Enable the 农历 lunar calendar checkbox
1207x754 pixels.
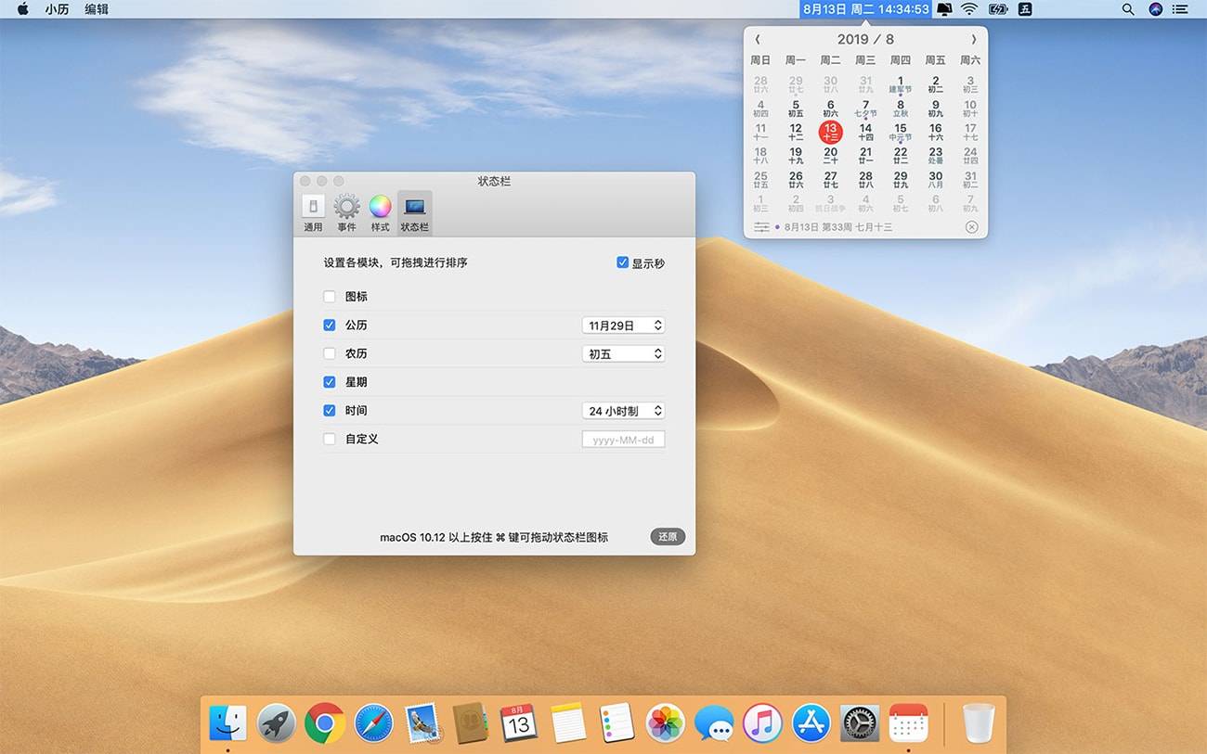(x=330, y=353)
